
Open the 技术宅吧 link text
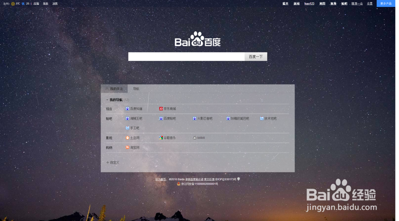(271, 118)
